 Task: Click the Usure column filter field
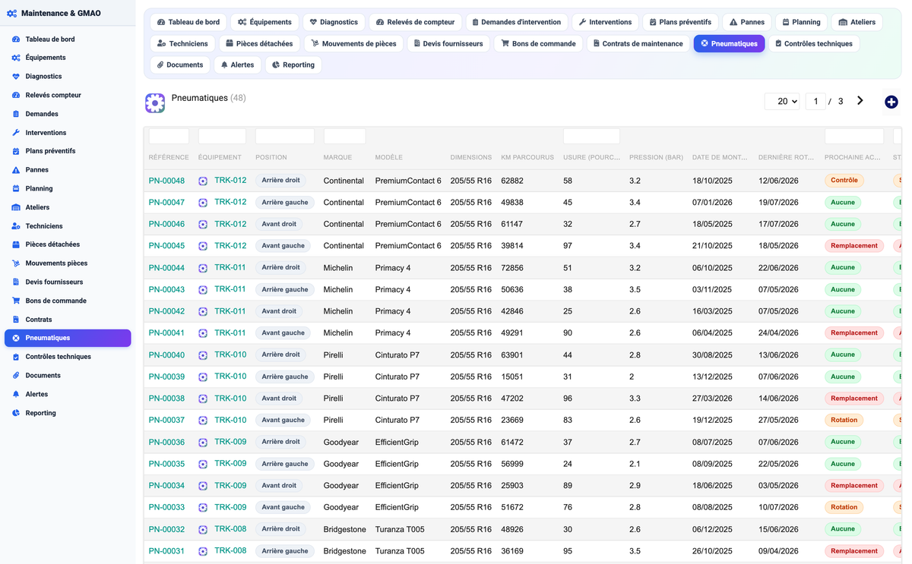click(x=591, y=136)
